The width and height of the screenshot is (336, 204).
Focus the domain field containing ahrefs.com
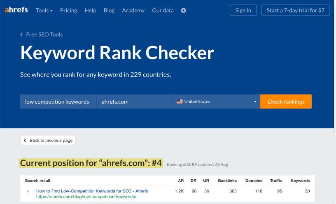(x=135, y=102)
